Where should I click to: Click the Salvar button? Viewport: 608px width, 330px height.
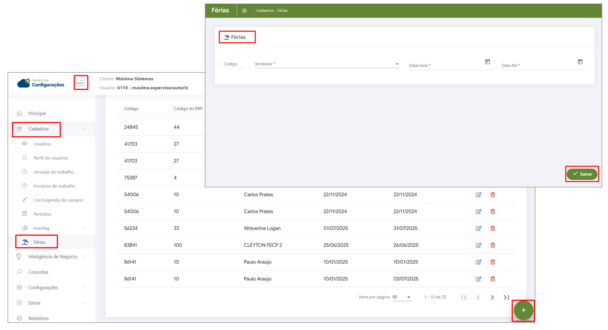click(582, 174)
